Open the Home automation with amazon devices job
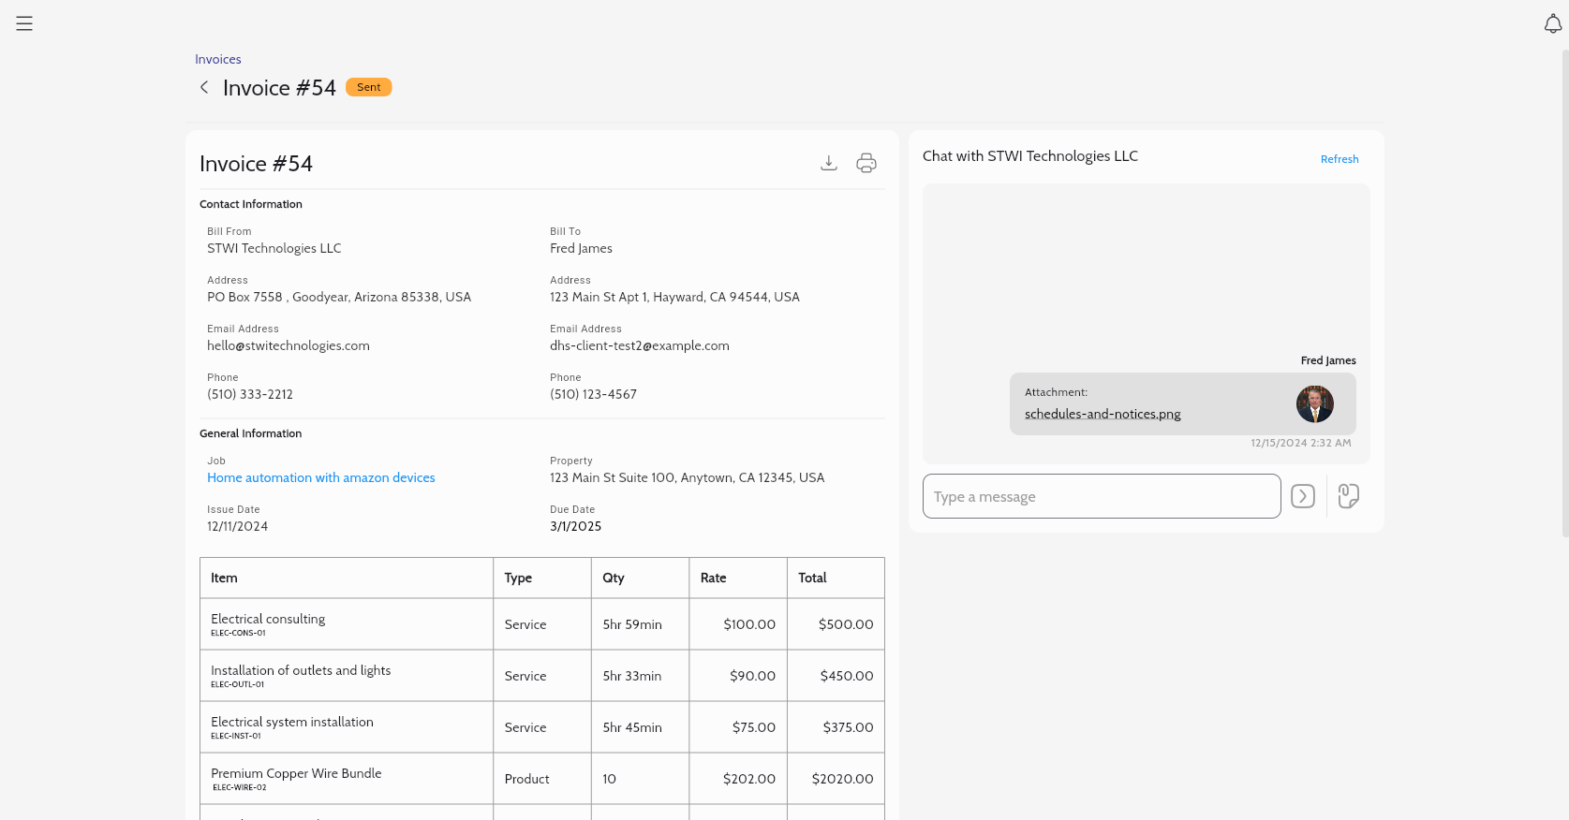The height and width of the screenshot is (820, 1569). (321, 477)
